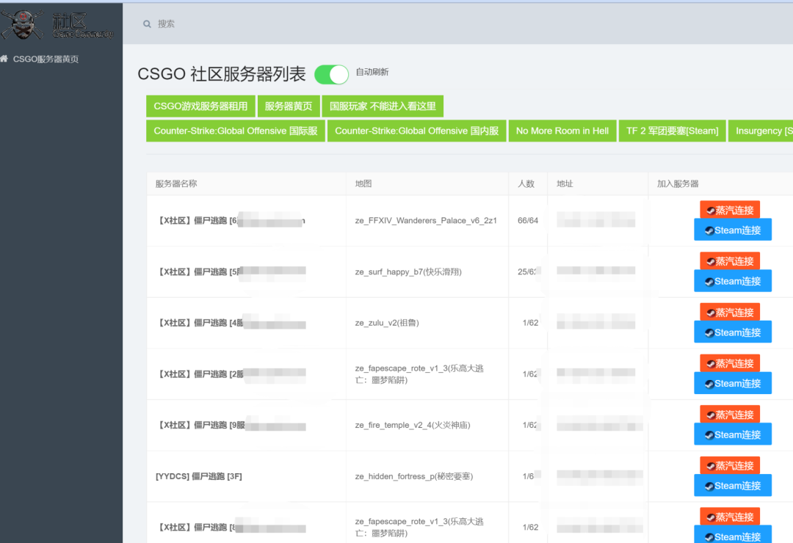Screen dimensions: 793x543
Task: Click the 66/64 player count
Action: 528,220
